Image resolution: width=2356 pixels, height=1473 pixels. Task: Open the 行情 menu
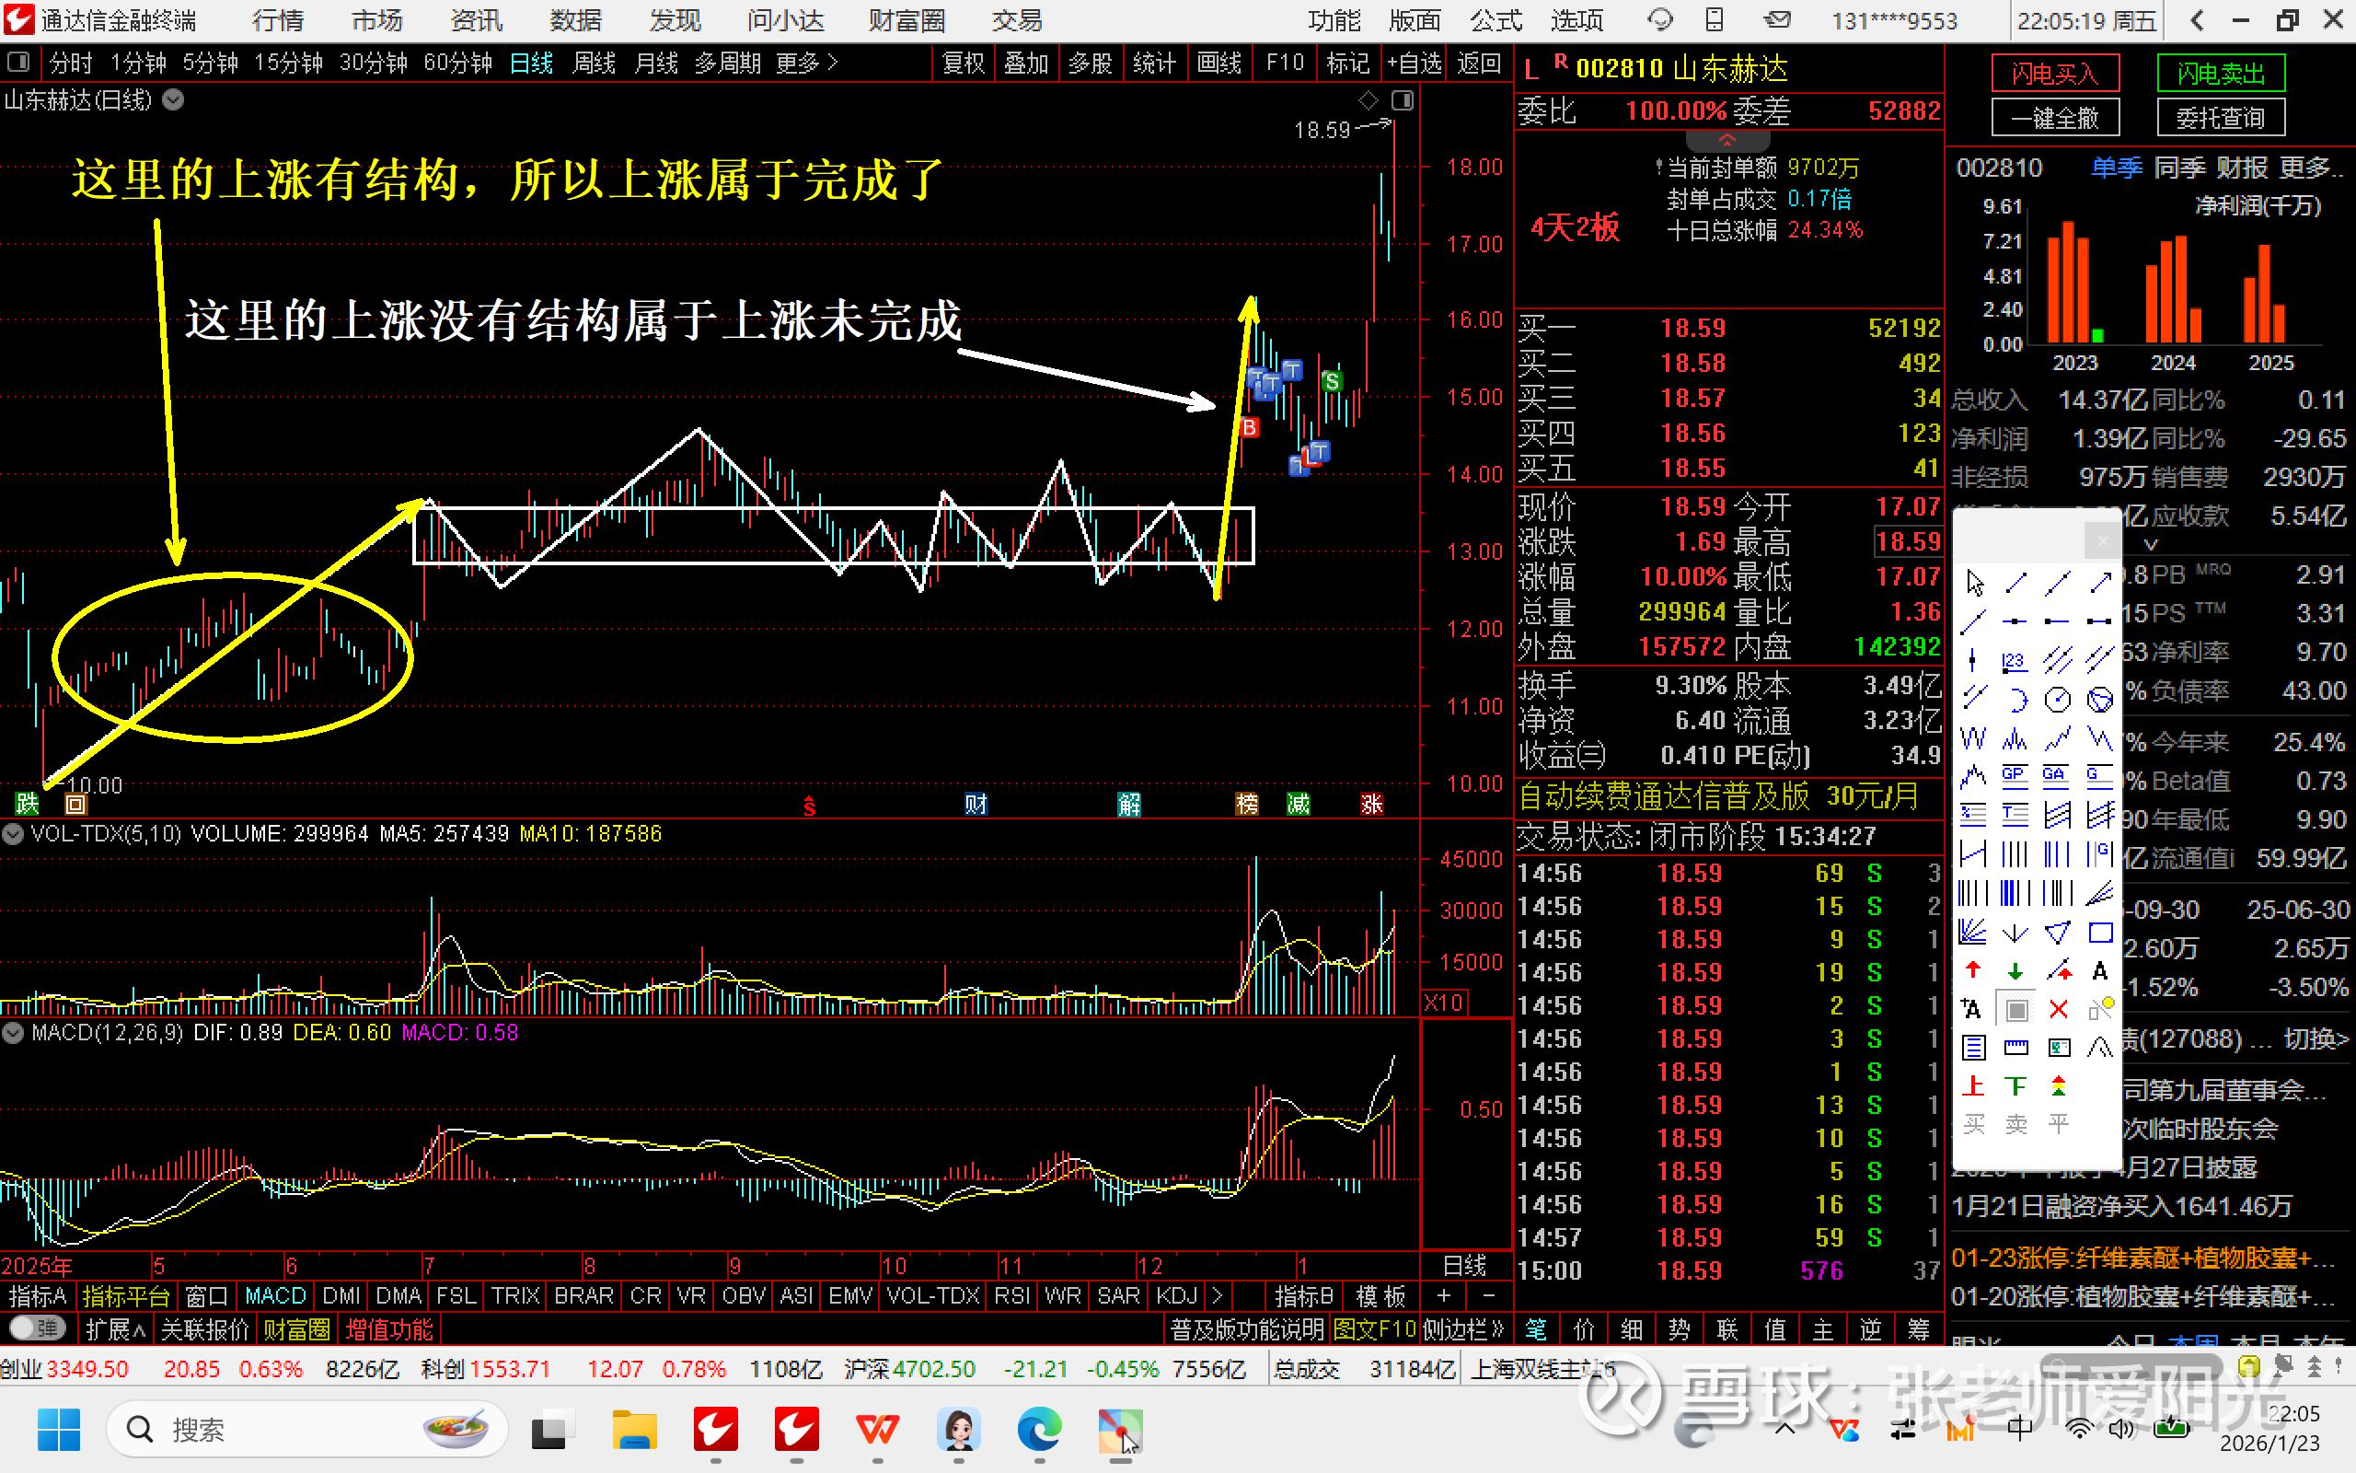[x=277, y=19]
